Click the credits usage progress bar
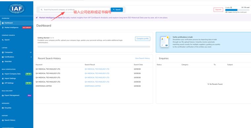The height and width of the screenshot is (128, 251). 237,10
